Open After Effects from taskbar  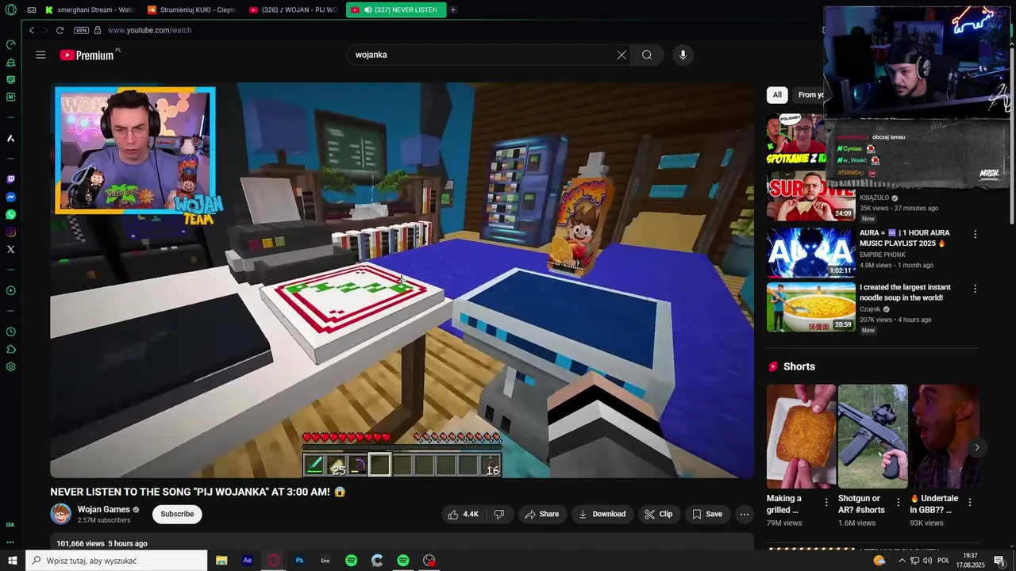pyautogui.click(x=248, y=561)
